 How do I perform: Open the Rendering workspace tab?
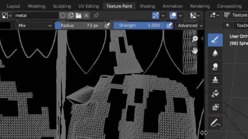click(x=200, y=6)
